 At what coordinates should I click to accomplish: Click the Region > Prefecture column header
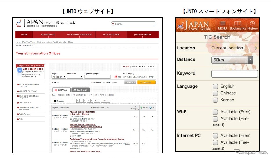pyautogui.click(x=60, y=108)
